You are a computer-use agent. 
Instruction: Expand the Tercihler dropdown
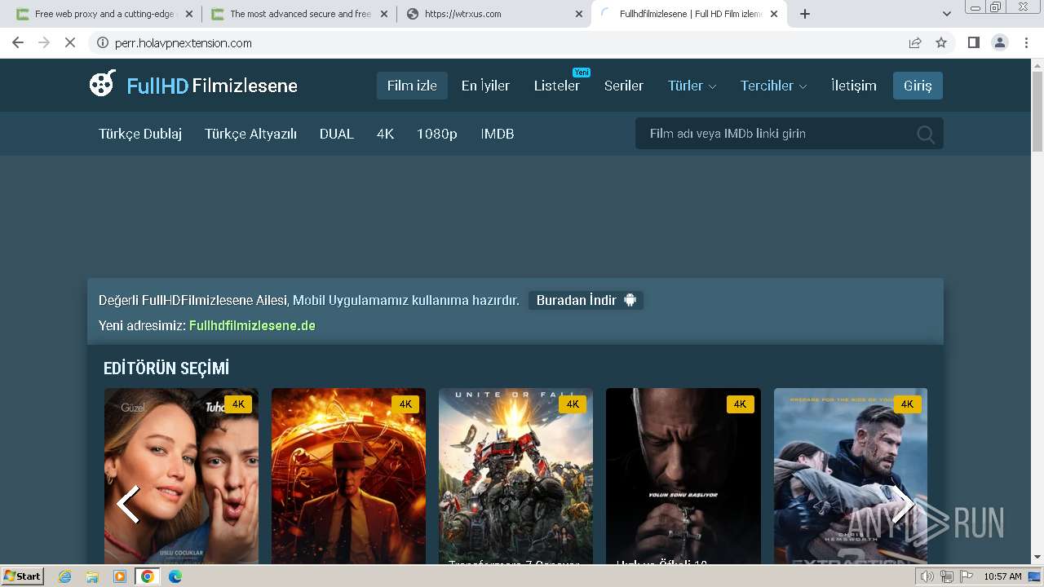(774, 86)
